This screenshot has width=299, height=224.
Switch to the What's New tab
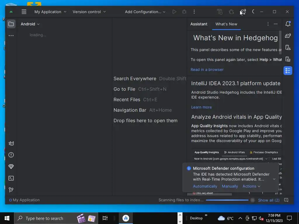pos(226,24)
